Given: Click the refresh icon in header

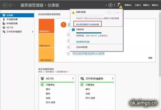Looking at the screenshot, I should 110,5.
